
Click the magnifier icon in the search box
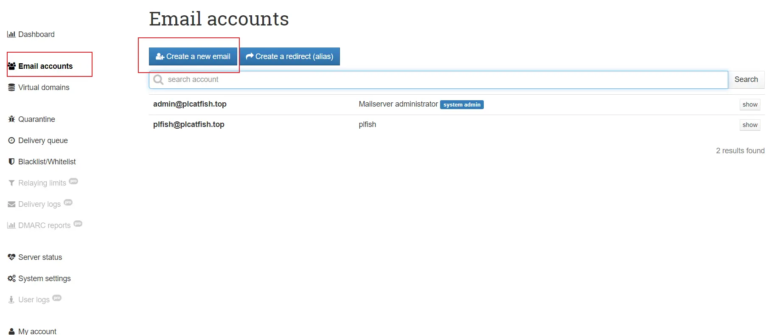158,80
